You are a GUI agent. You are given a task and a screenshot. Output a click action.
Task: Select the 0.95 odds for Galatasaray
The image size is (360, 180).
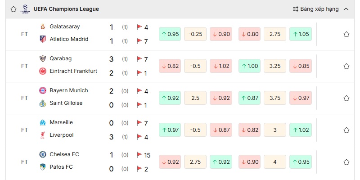point(170,34)
